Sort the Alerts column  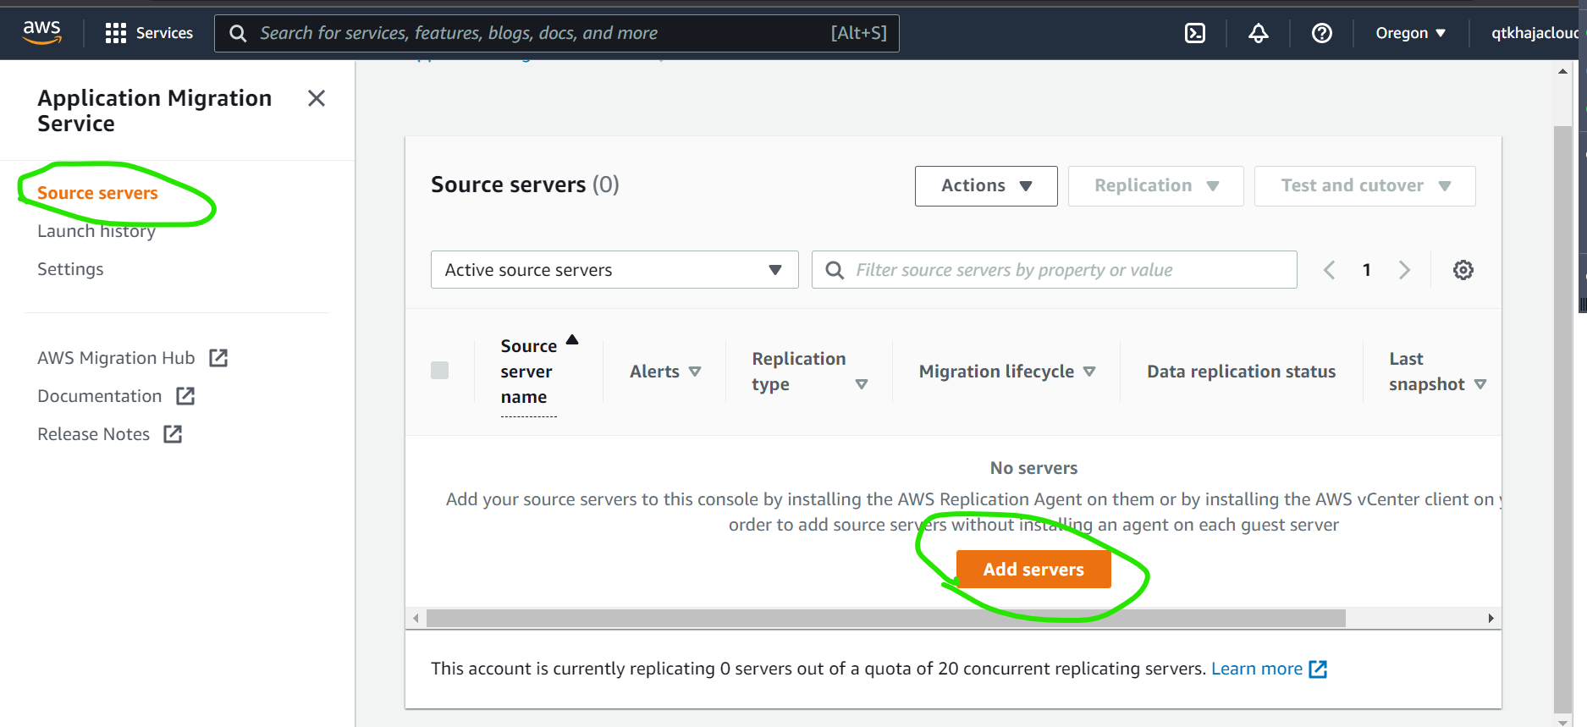[695, 372]
